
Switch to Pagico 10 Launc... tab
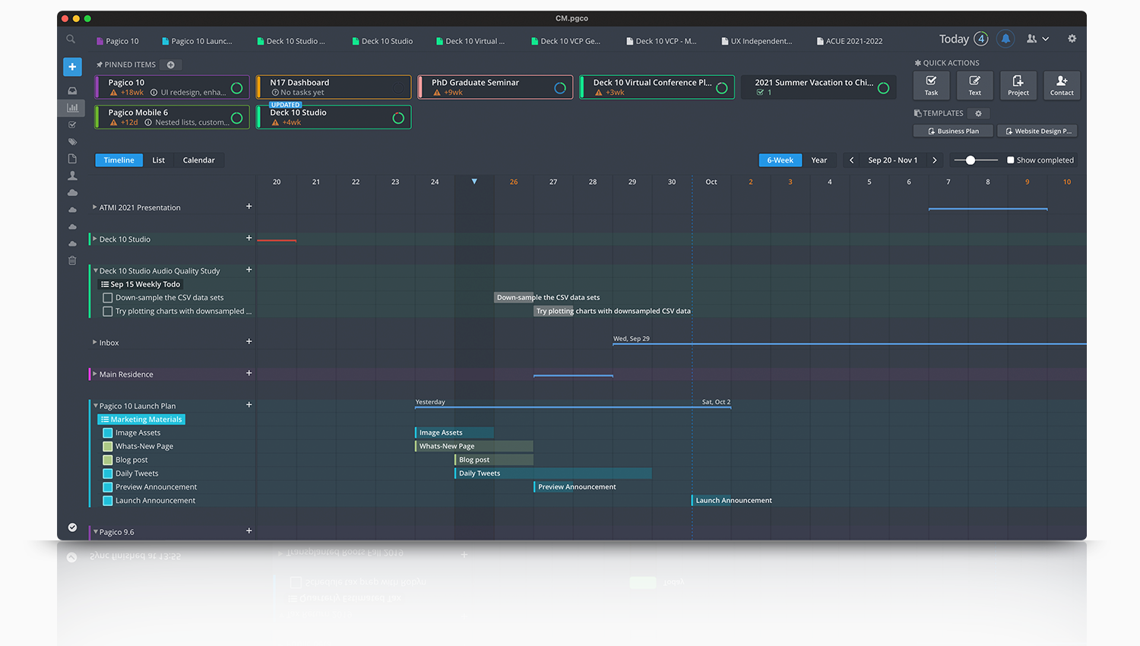[197, 41]
